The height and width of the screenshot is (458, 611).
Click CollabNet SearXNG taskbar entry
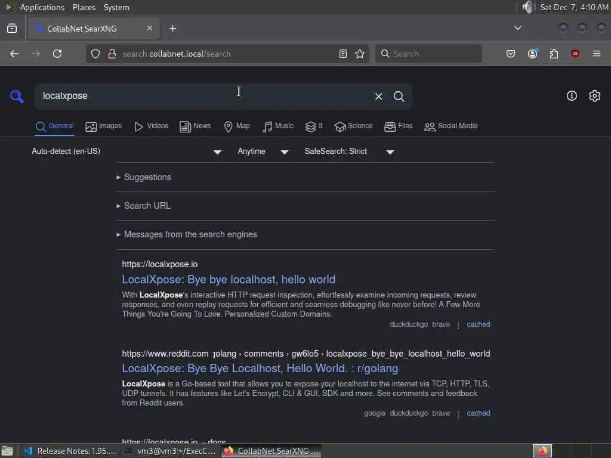(x=271, y=451)
